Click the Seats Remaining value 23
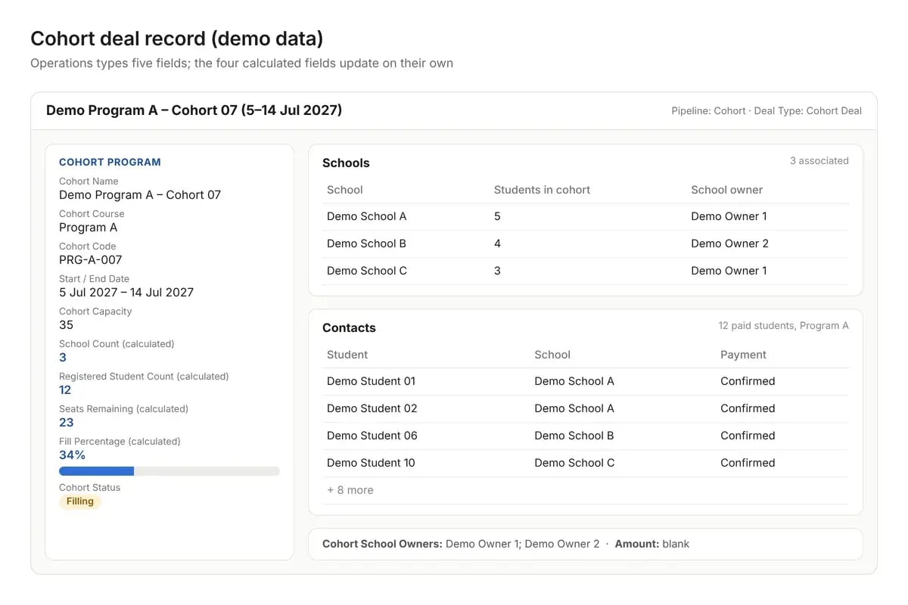 (67, 423)
